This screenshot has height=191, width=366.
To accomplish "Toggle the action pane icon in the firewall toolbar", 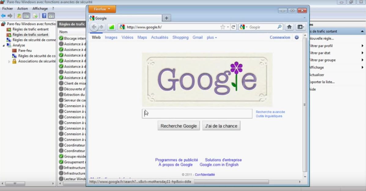I will click(51, 16).
